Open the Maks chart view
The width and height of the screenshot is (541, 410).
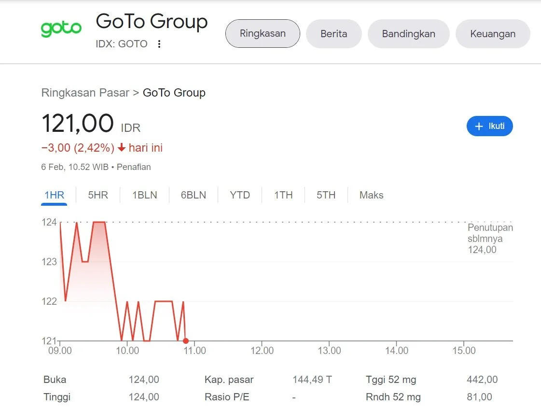(371, 195)
